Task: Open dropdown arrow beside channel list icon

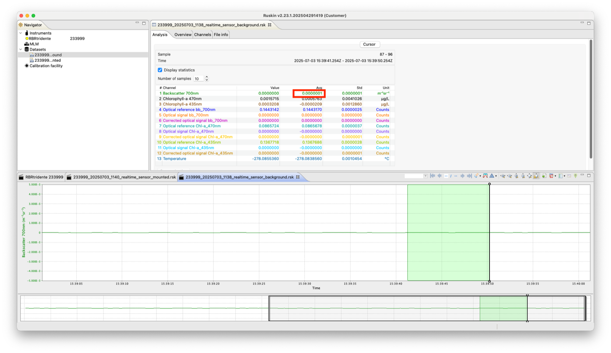Action: [x=564, y=176]
